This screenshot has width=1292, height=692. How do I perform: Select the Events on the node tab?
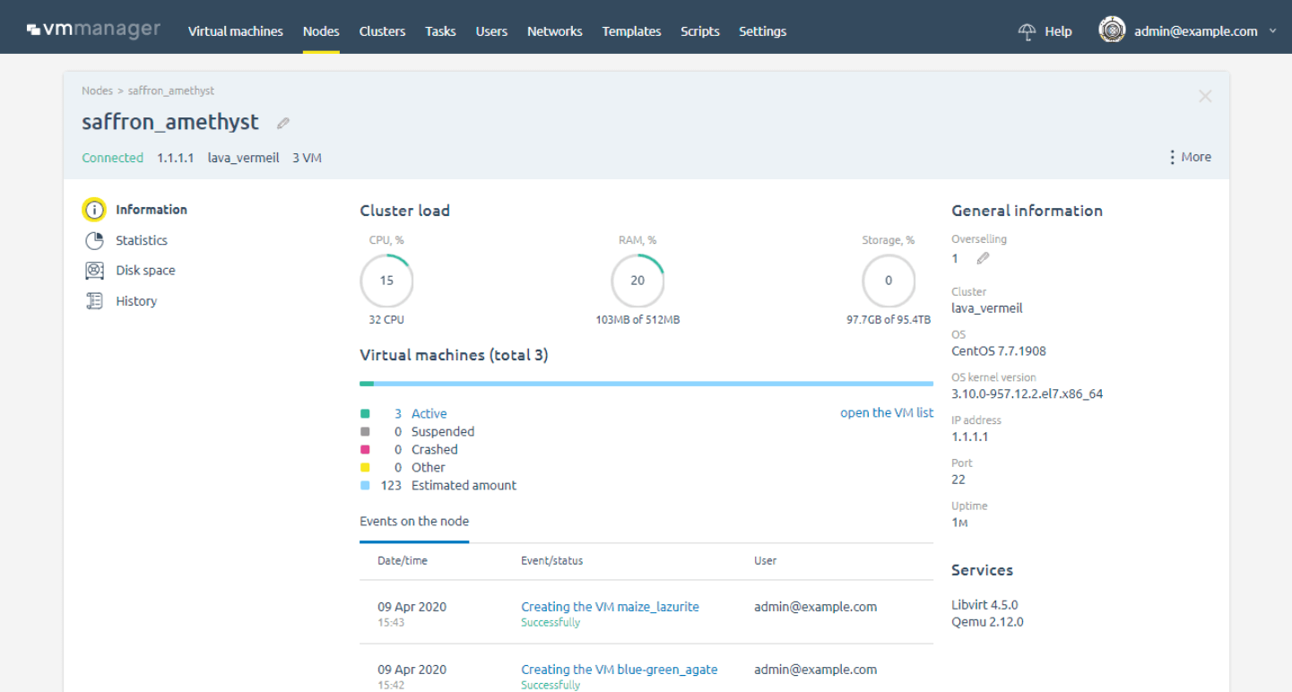[414, 521]
